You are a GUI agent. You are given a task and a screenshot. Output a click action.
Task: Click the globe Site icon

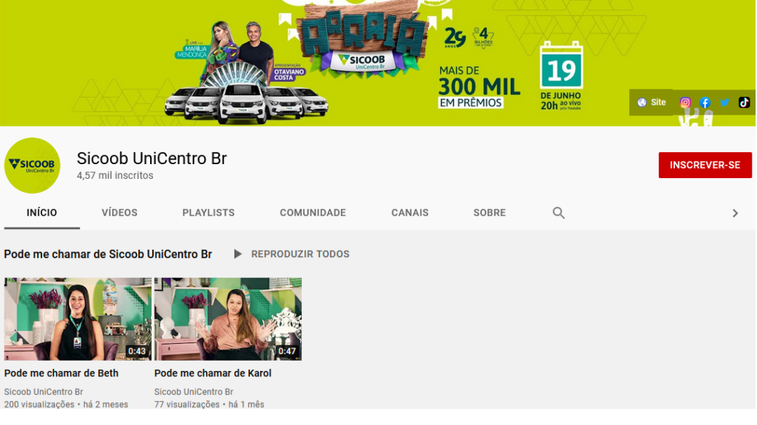pyautogui.click(x=642, y=103)
